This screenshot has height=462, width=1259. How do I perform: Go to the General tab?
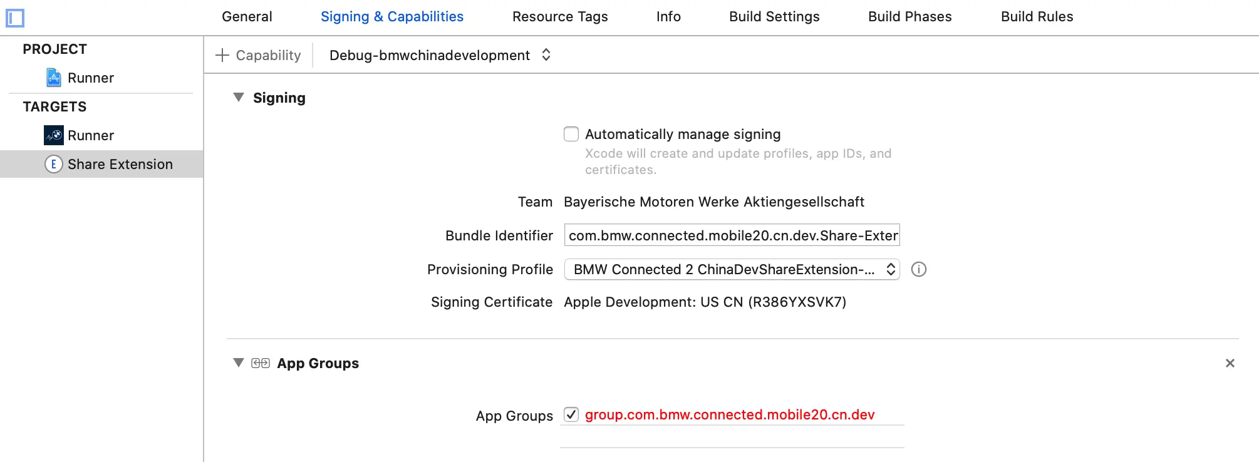coord(247,17)
